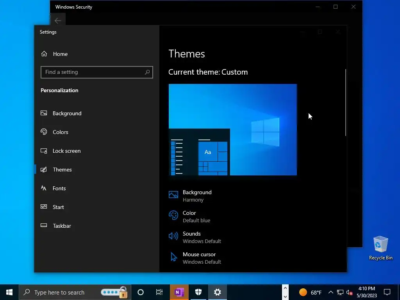Open the Colors settings page
This screenshot has height=300, width=400.
click(x=97, y=132)
